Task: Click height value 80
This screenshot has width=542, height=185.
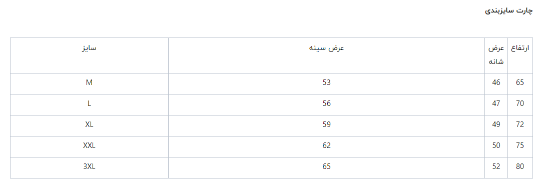Action: coord(520,166)
